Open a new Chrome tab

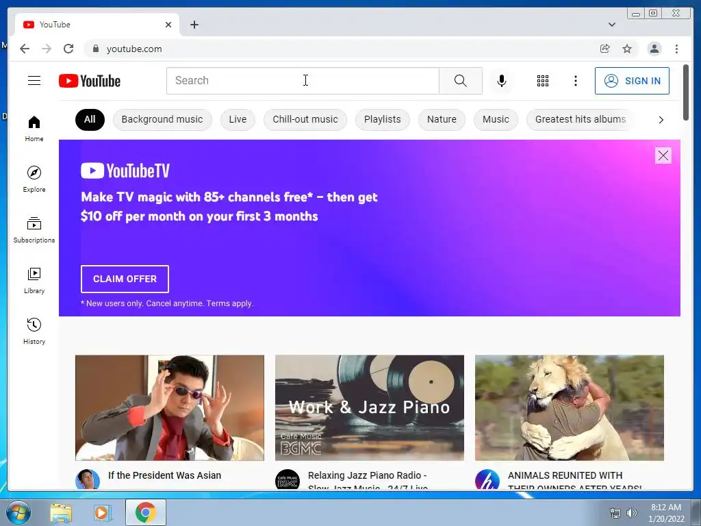[194, 25]
